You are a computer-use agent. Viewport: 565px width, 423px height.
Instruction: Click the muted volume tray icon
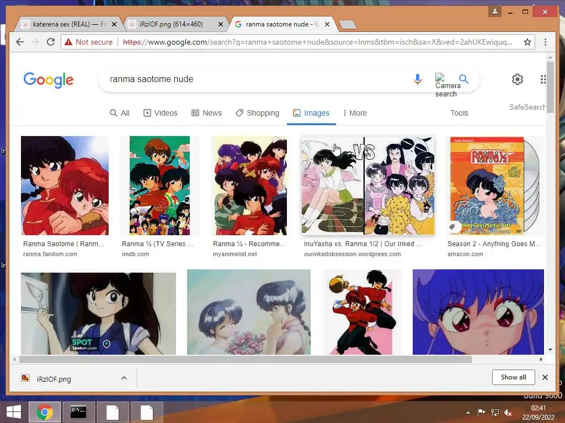(508, 413)
